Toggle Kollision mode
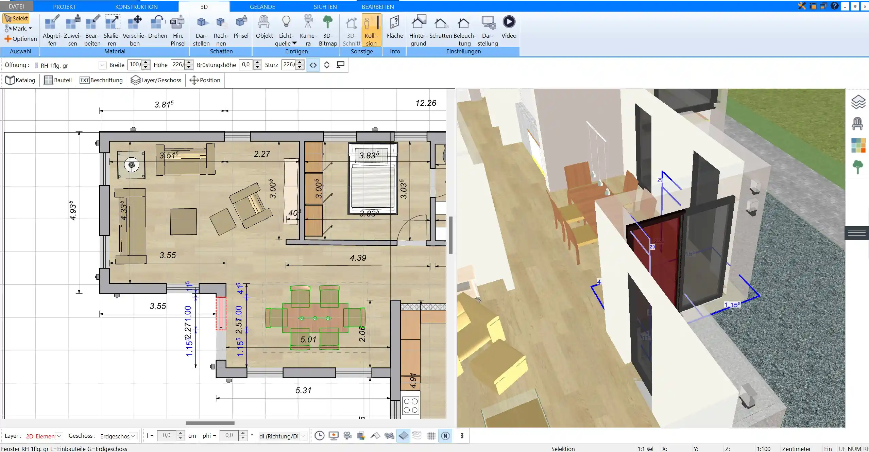Image resolution: width=869 pixels, height=452 pixels. (371, 31)
